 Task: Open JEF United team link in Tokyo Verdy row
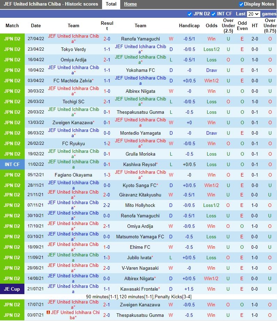(x=140, y=49)
